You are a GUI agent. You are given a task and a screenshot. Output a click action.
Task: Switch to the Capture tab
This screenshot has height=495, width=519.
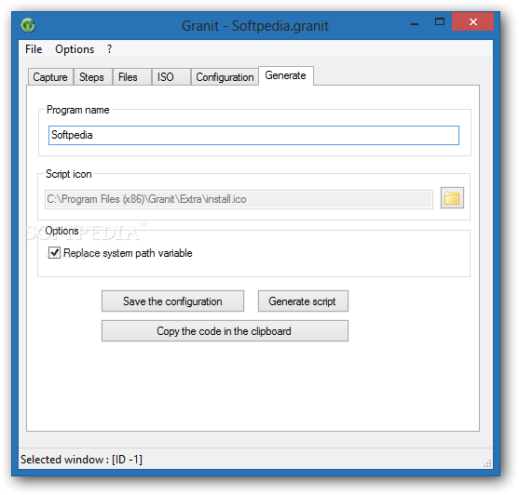[x=50, y=77]
